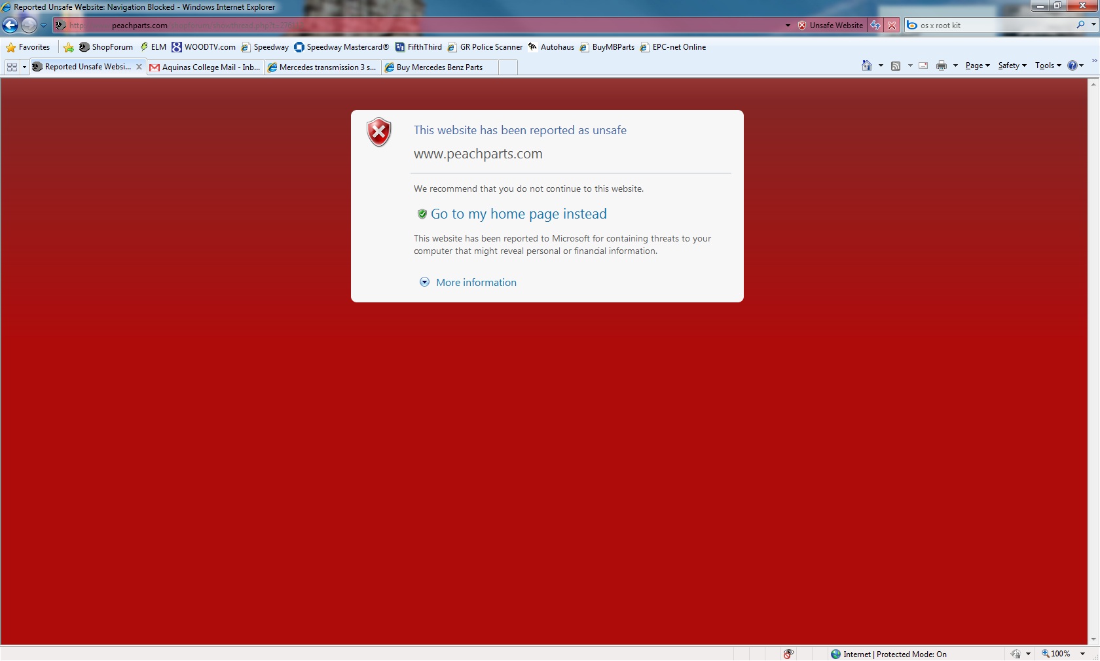The height and width of the screenshot is (661, 1100).
Task: Open the FifthThird bookmark
Action: [418, 47]
